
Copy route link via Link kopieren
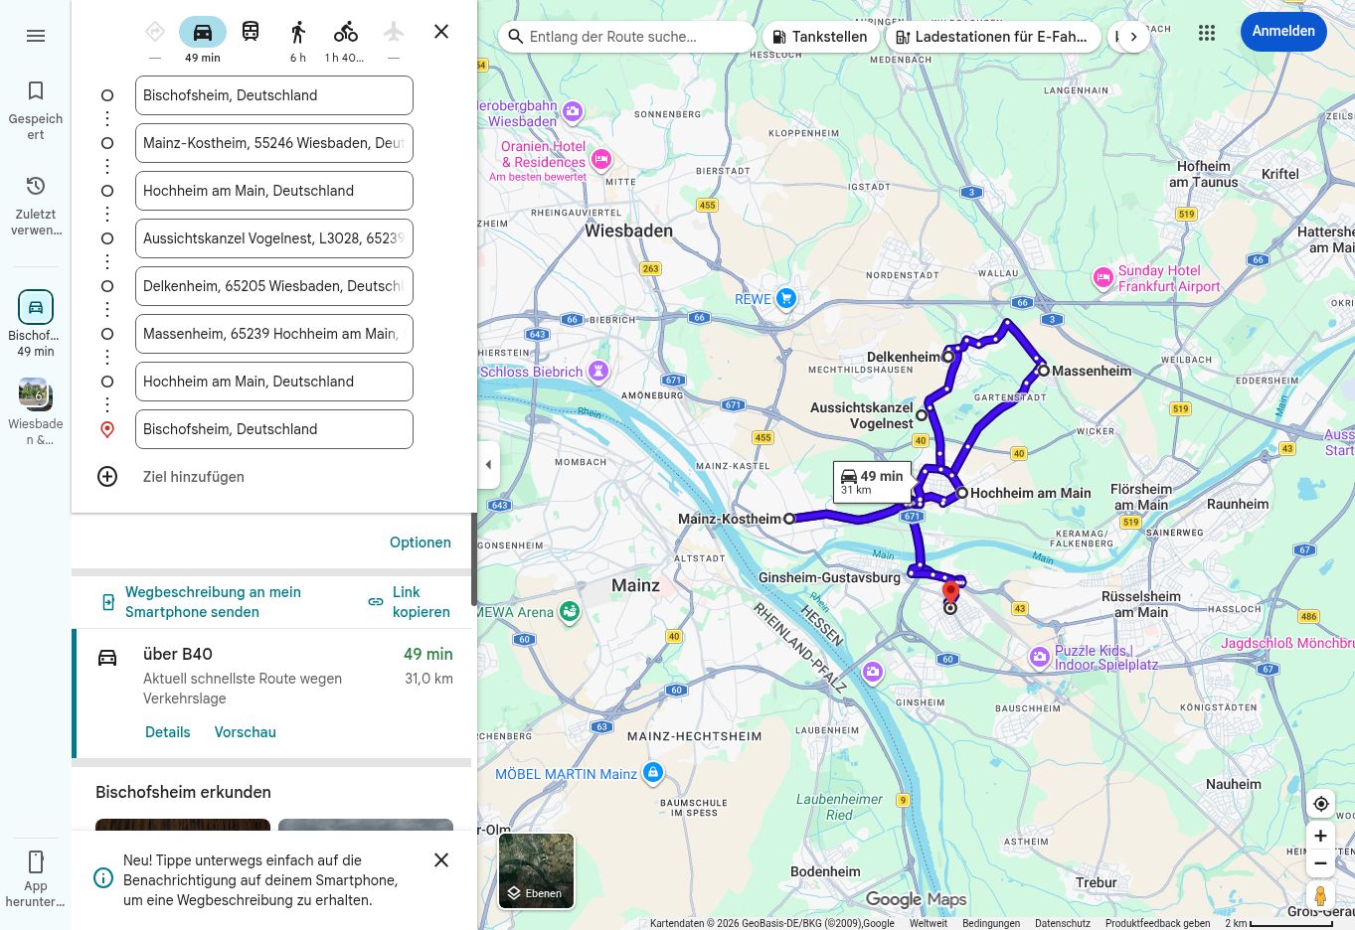point(410,602)
